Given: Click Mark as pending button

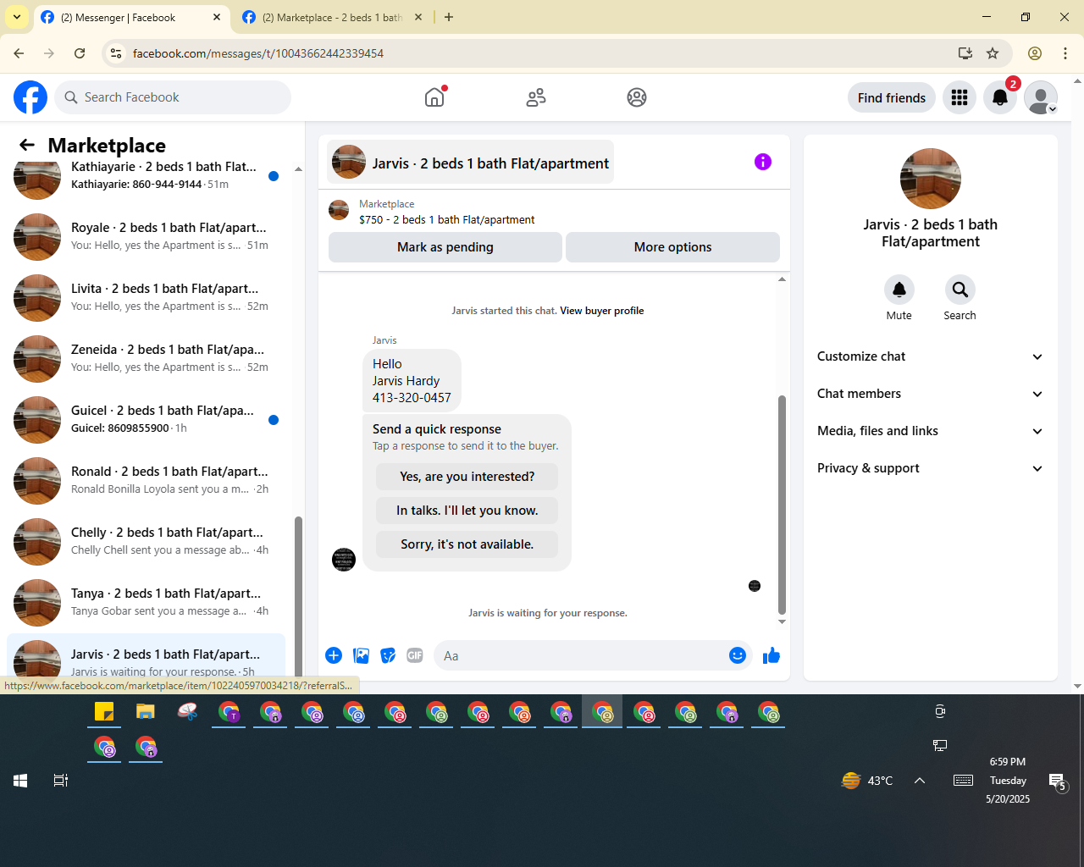Looking at the screenshot, I should click(445, 247).
